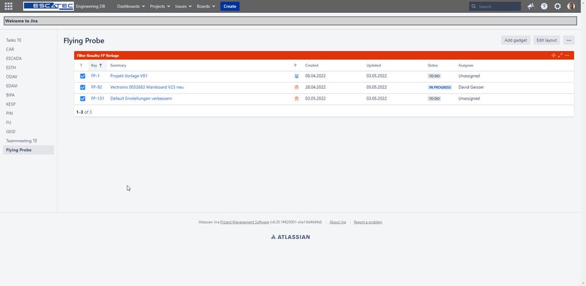Viewport: 586px width, 286px height.
Task: Open the user profile avatar
Action: pyautogui.click(x=571, y=6)
